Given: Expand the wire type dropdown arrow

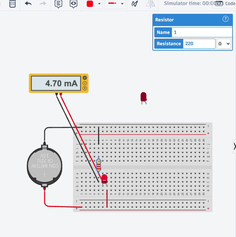Looking at the screenshot, I should coord(122,4).
